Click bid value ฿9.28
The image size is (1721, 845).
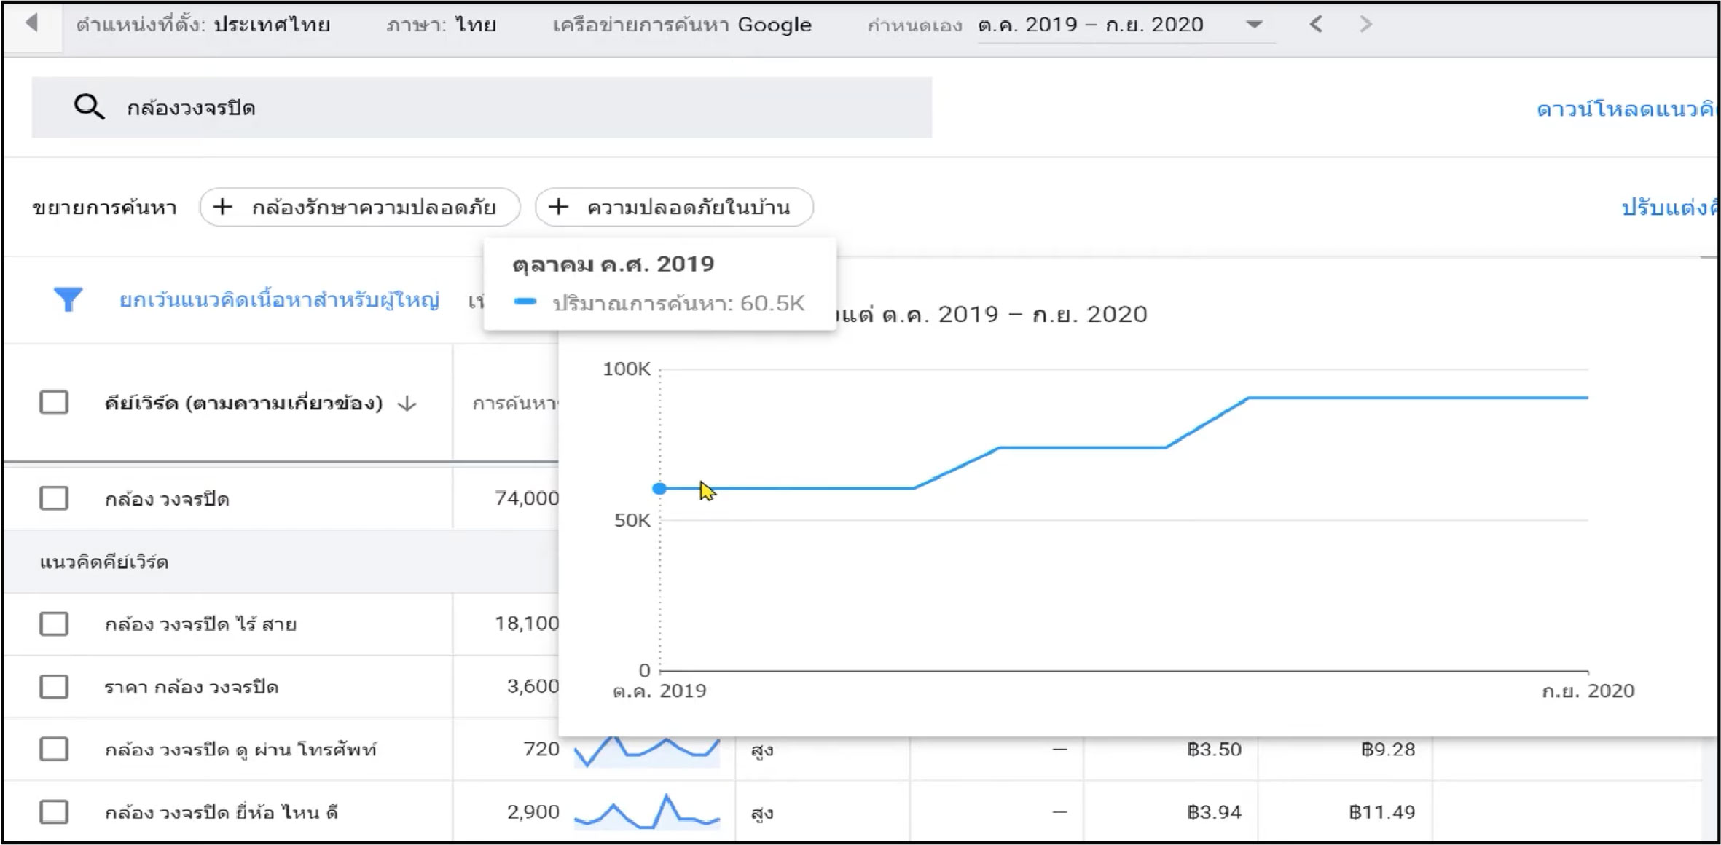(1388, 750)
